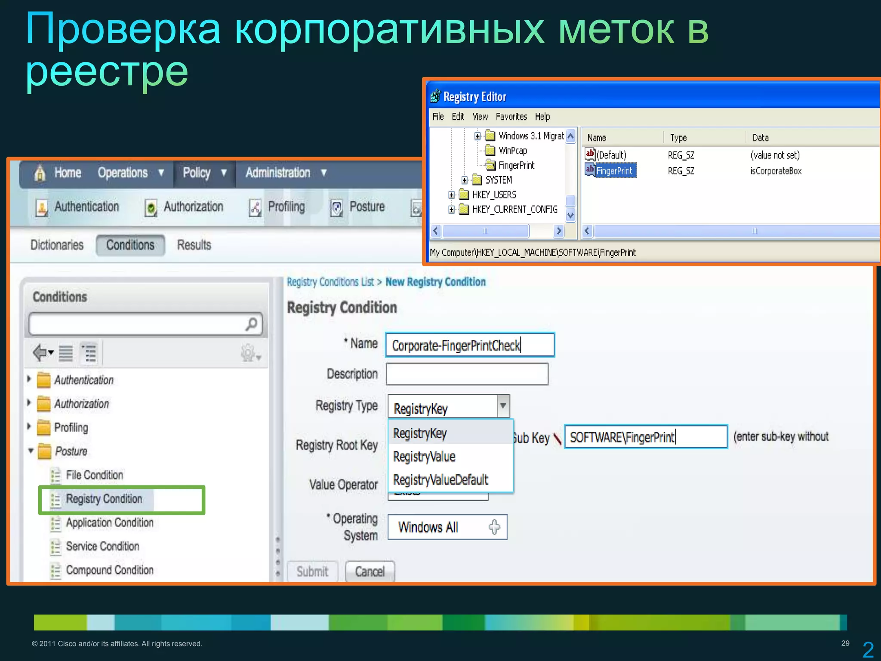Screen dimensions: 881x661
Task: Switch Conditions panel to tree view icon
Action: point(90,353)
